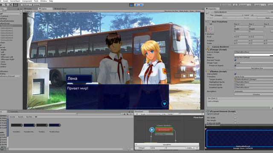Viewport: 273px width, 153px height.
Task: Open the Window menu
Action: pyautogui.click(x=44, y=1)
